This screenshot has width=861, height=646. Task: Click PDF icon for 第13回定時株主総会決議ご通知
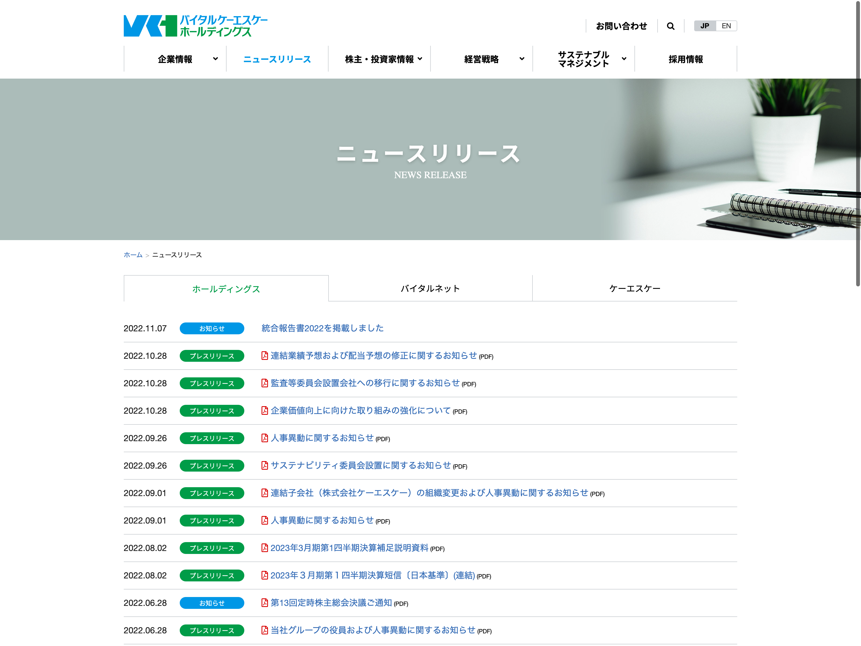coord(265,603)
